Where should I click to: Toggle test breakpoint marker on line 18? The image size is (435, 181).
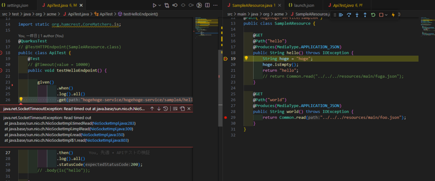(x=1, y=53)
